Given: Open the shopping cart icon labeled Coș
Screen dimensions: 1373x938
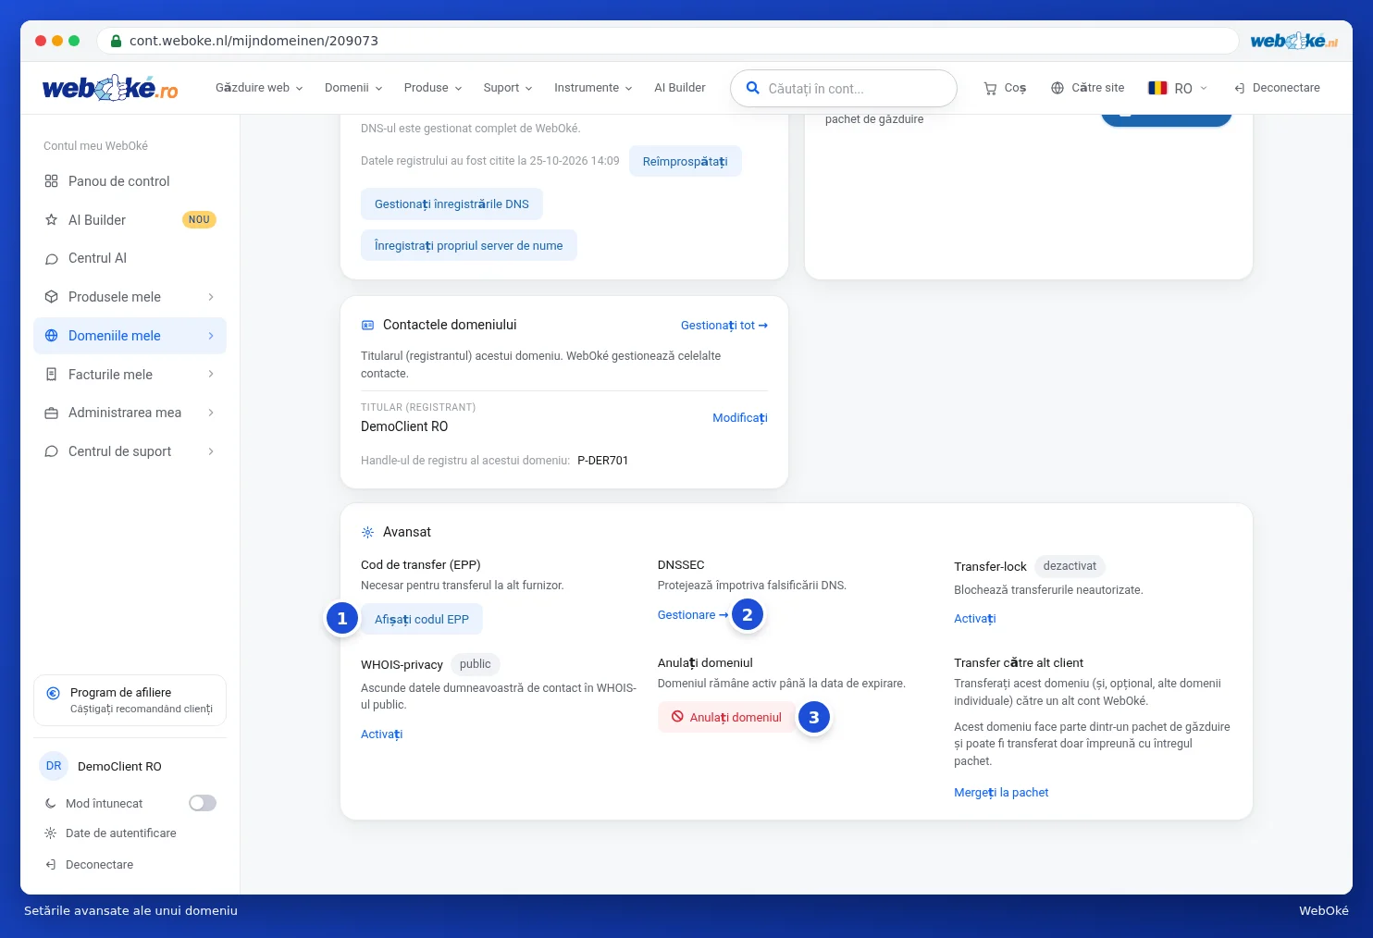Looking at the screenshot, I should [x=990, y=88].
